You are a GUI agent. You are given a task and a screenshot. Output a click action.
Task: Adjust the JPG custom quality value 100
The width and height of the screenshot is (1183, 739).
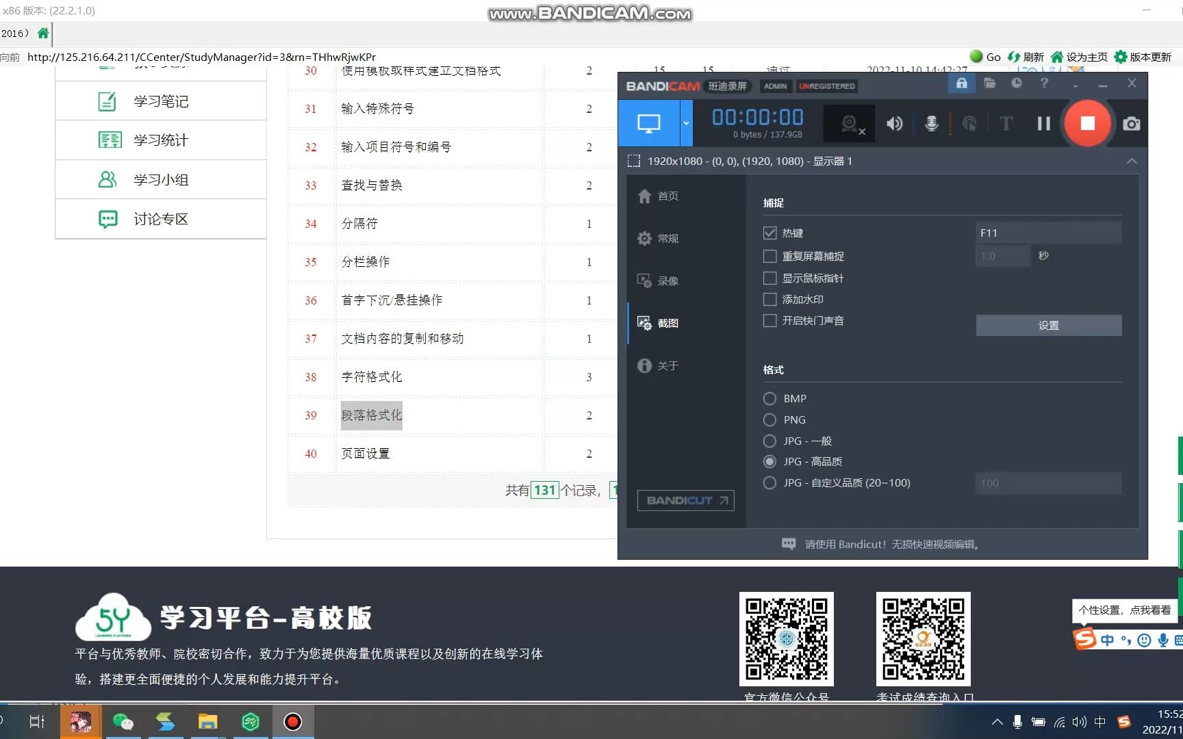click(1047, 483)
